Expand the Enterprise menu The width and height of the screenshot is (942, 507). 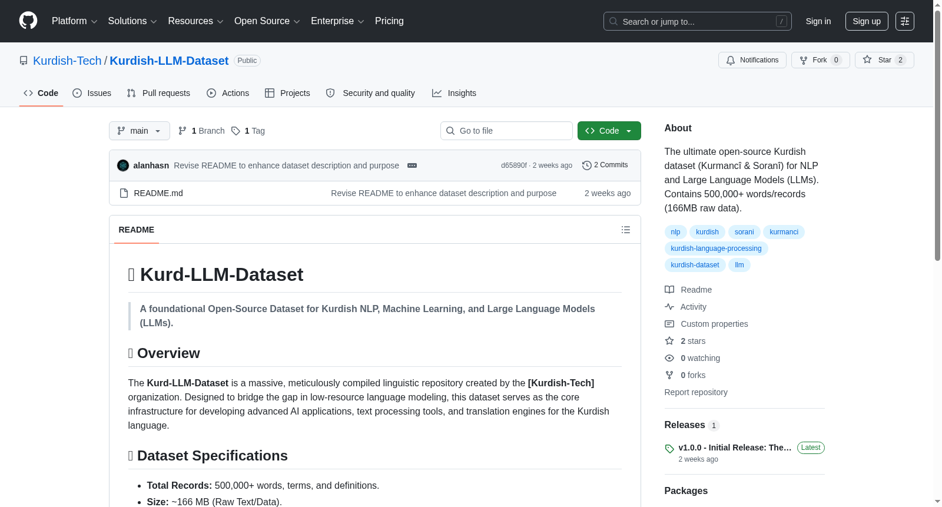337,21
